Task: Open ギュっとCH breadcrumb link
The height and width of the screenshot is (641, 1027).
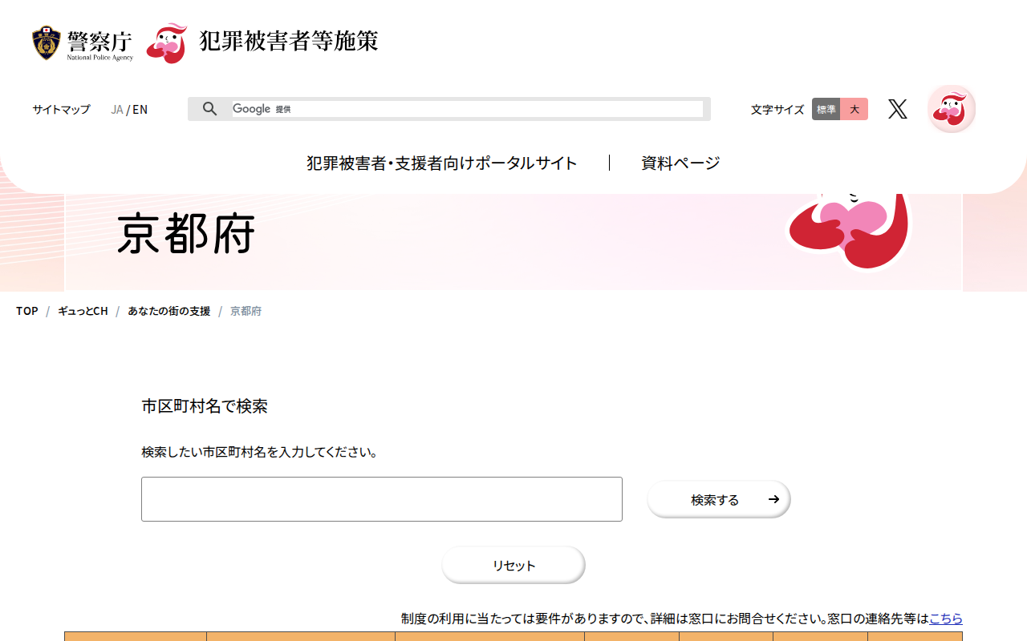Action: [x=83, y=311]
